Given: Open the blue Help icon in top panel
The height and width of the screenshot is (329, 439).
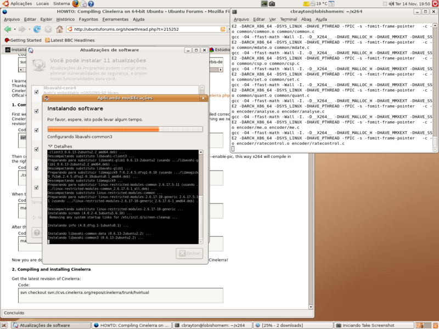Looking at the screenshot, I should [x=91, y=4].
